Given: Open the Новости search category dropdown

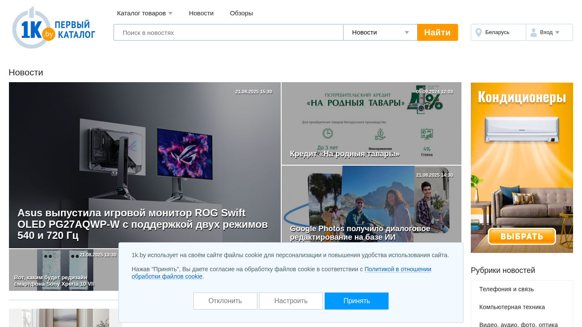Looking at the screenshot, I should (x=380, y=32).
